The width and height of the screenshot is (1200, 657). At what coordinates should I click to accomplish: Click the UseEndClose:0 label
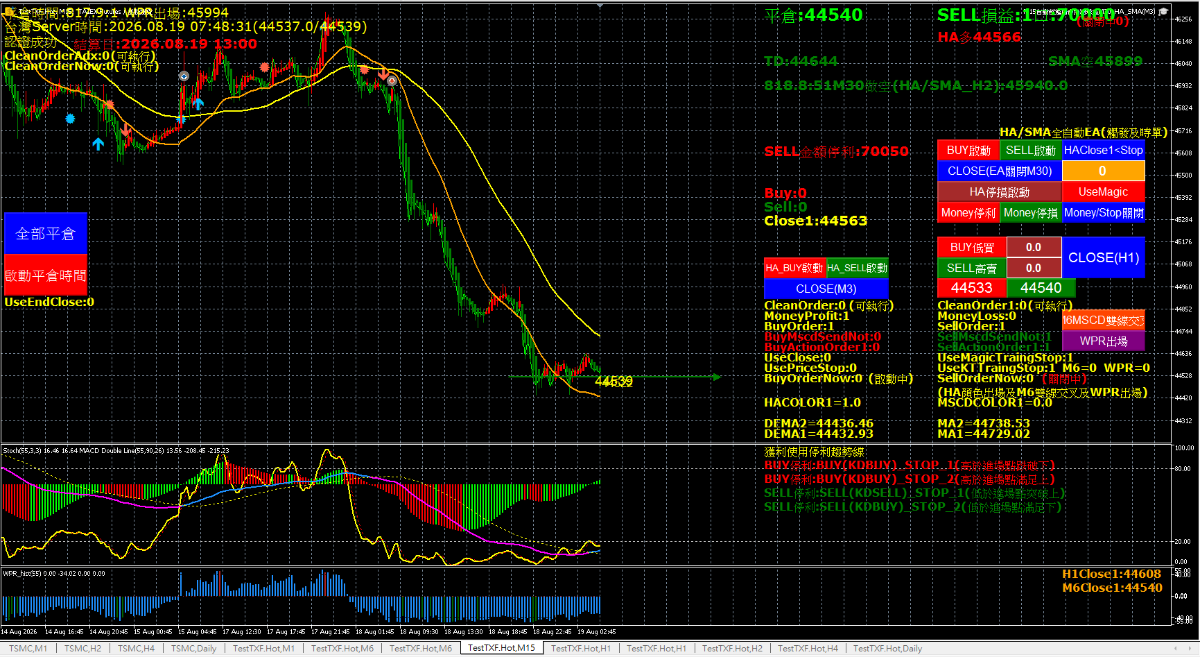(x=49, y=302)
